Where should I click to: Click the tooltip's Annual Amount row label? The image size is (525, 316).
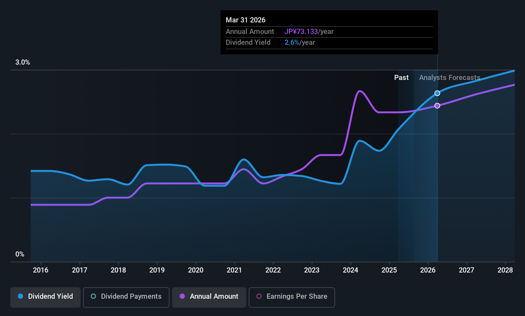point(250,32)
